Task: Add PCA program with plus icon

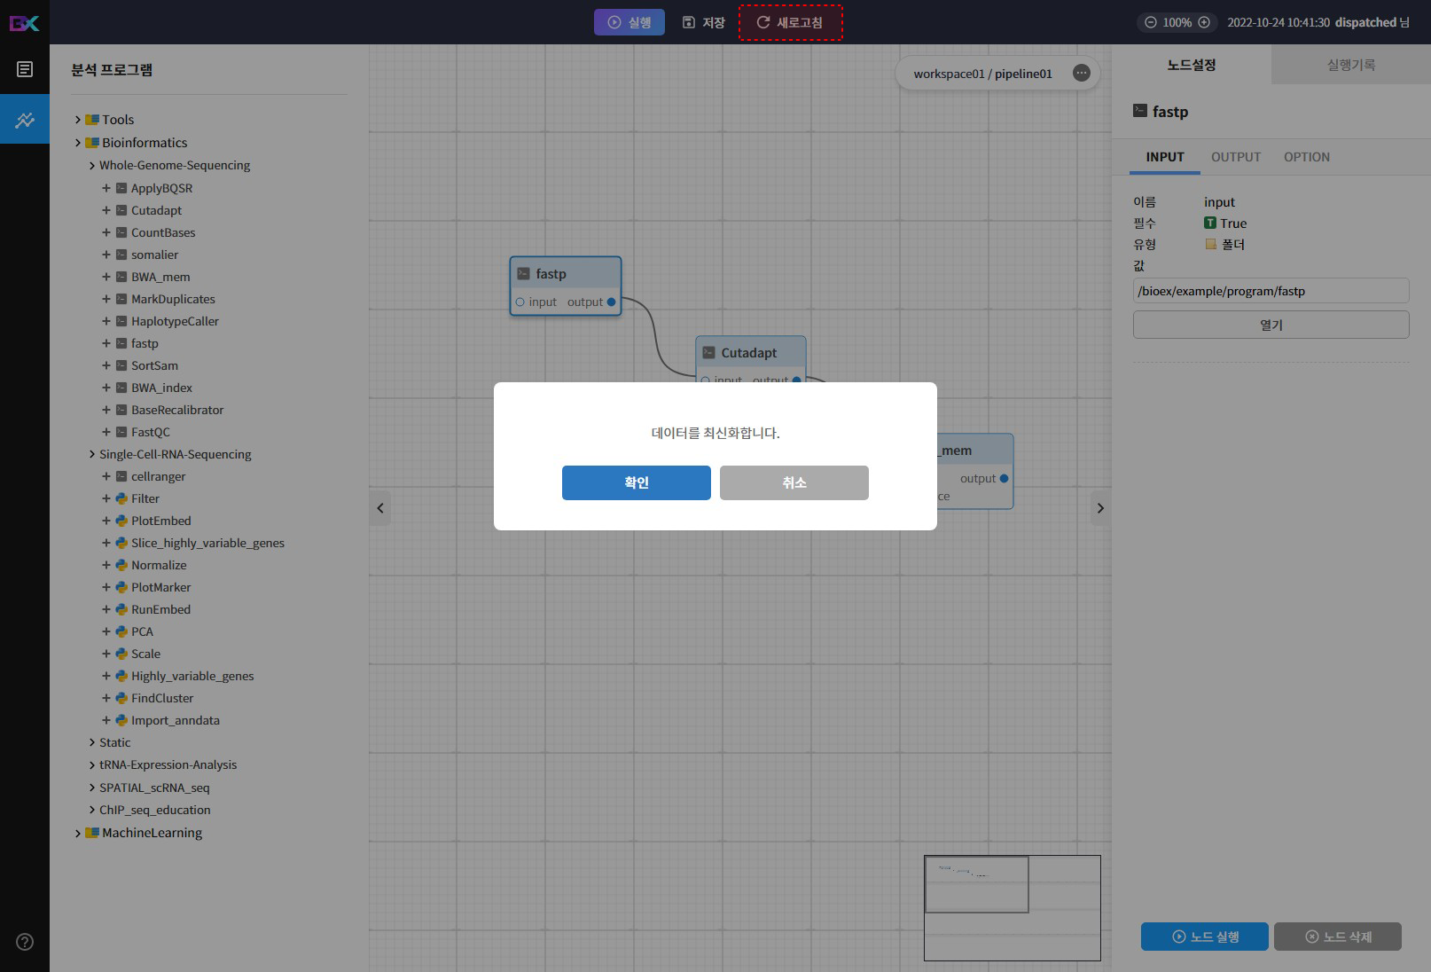Action: pyautogui.click(x=106, y=631)
